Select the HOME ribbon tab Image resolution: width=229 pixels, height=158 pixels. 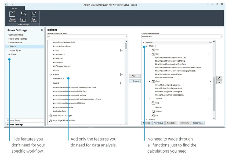pyautogui.click(x=15, y=8)
